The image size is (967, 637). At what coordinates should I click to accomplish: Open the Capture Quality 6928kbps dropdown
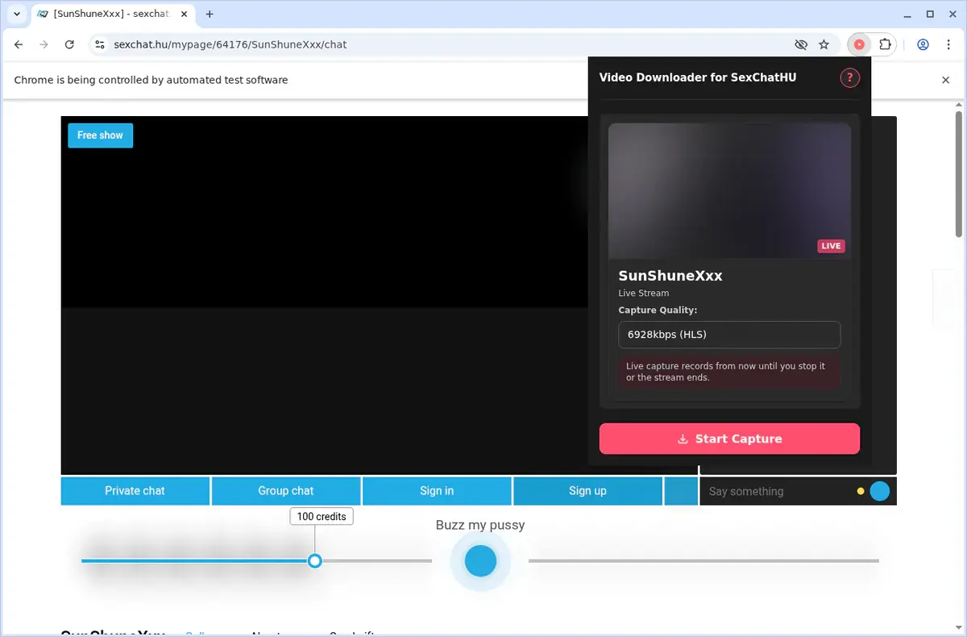click(x=729, y=335)
